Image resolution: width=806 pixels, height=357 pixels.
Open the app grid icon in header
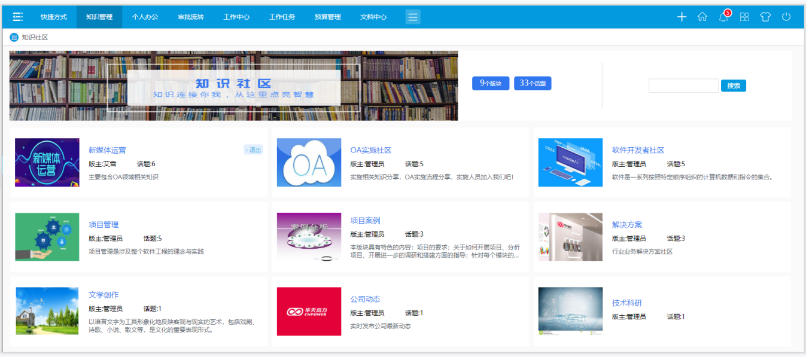point(744,17)
